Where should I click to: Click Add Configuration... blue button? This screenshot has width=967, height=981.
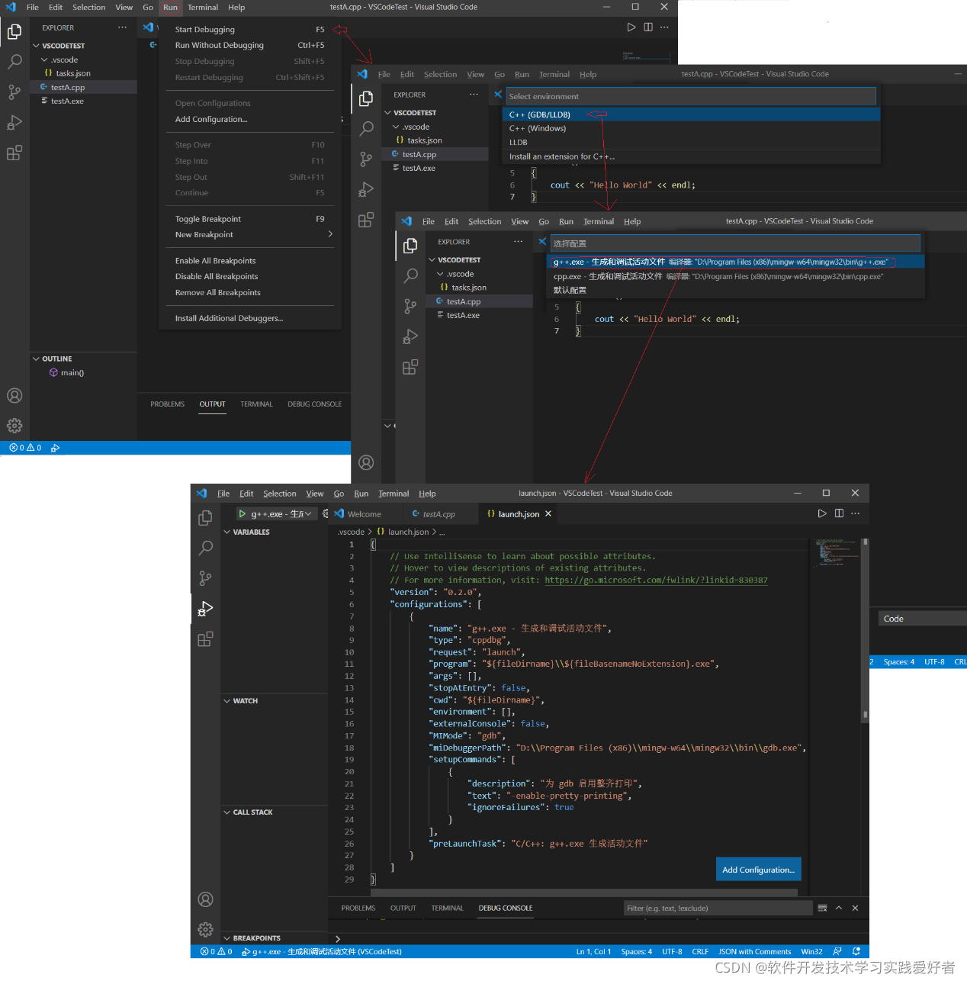tap(758, 870)
